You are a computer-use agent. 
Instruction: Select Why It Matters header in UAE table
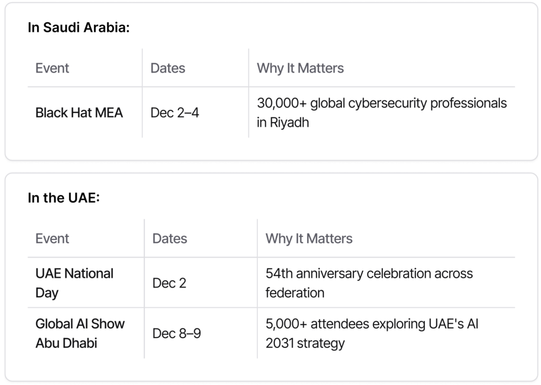(309, 239)
